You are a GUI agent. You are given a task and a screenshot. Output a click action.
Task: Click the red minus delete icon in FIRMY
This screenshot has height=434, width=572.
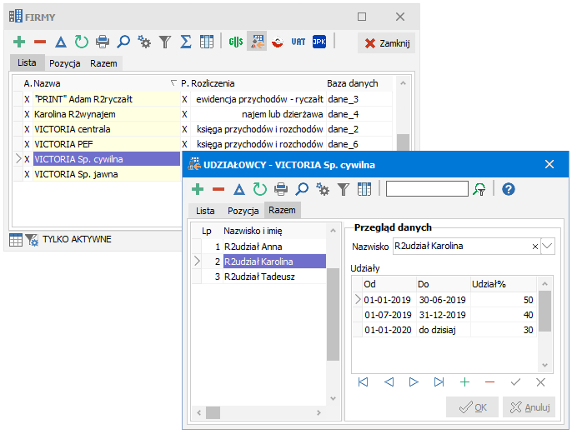[40, 42]
